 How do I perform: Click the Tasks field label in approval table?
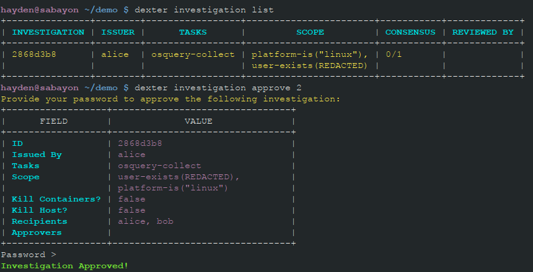point(25,166)
